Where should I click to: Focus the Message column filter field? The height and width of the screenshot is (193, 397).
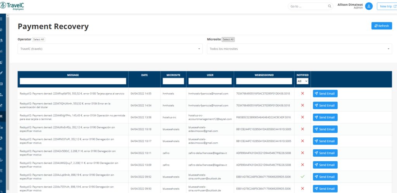point(73,81)
